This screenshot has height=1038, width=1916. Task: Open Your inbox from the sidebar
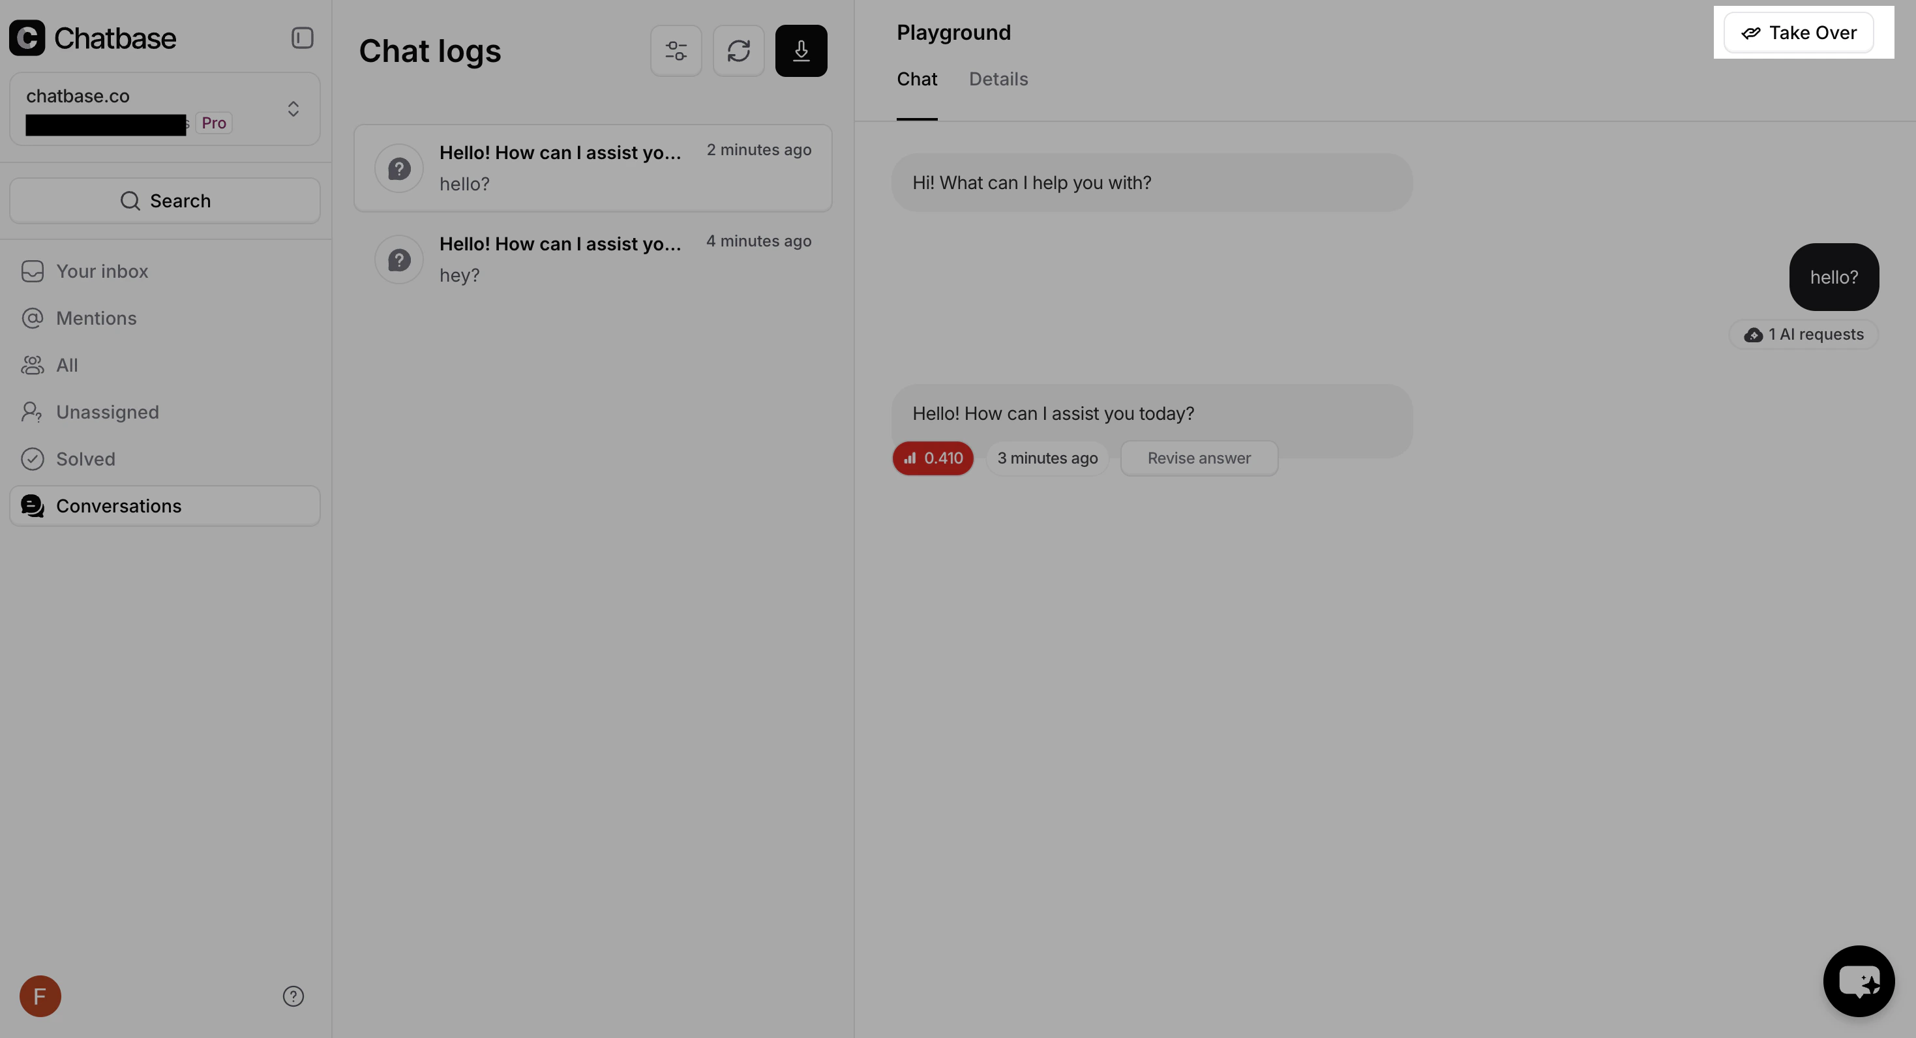102,271
